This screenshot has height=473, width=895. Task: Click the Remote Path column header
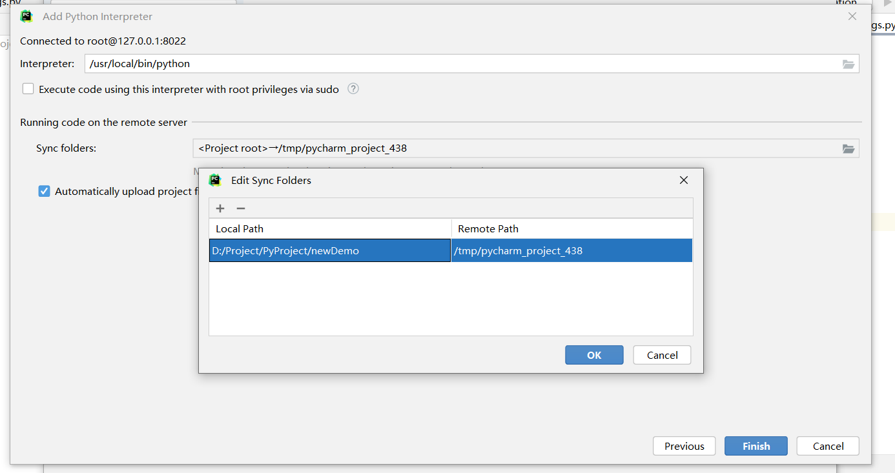point(571,228)
